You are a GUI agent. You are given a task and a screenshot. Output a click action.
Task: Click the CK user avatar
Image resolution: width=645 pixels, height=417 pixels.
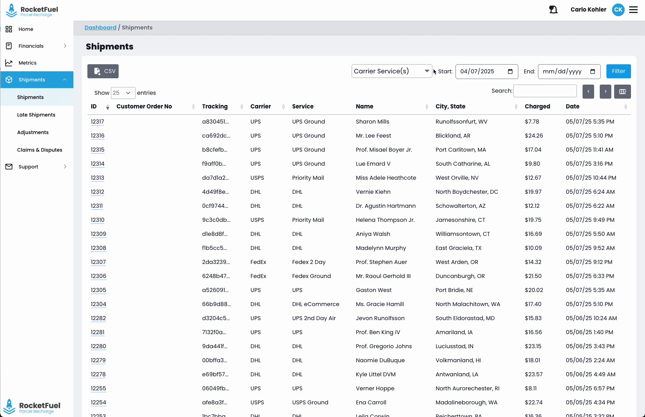click(618, 10)
